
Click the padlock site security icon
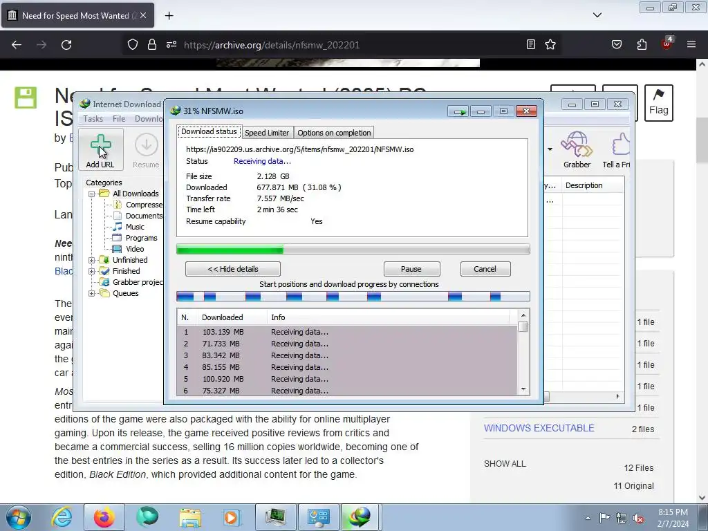pos(152,44)
